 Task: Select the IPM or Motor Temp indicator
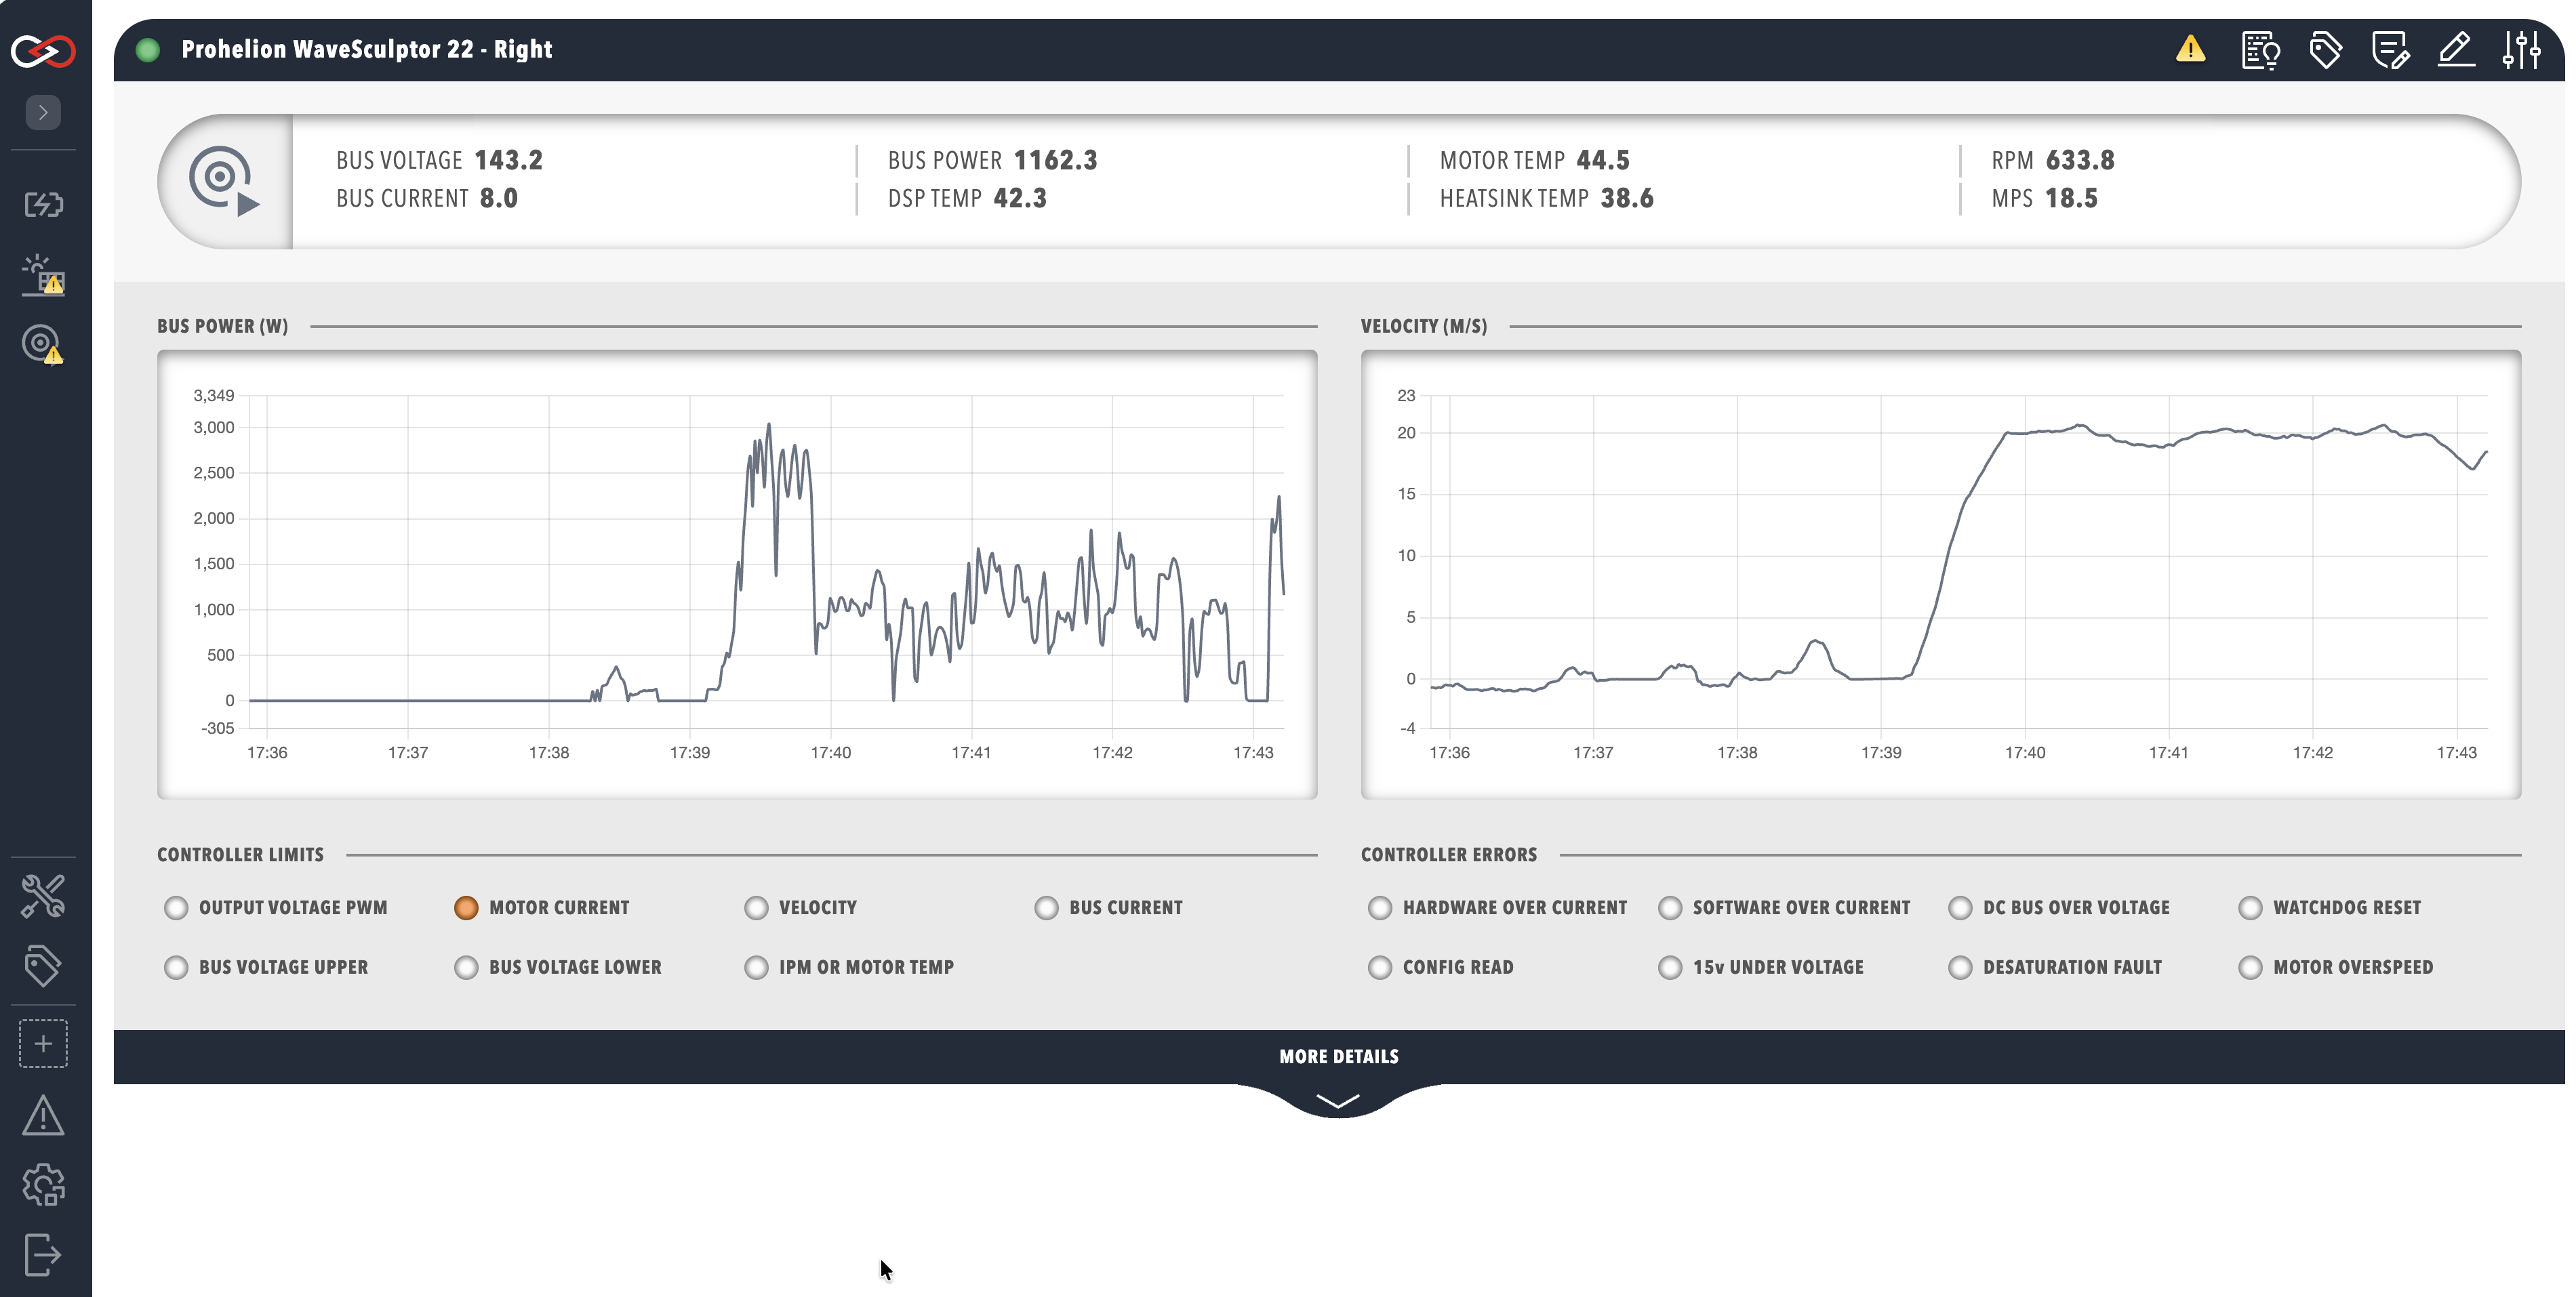point(757,968)
